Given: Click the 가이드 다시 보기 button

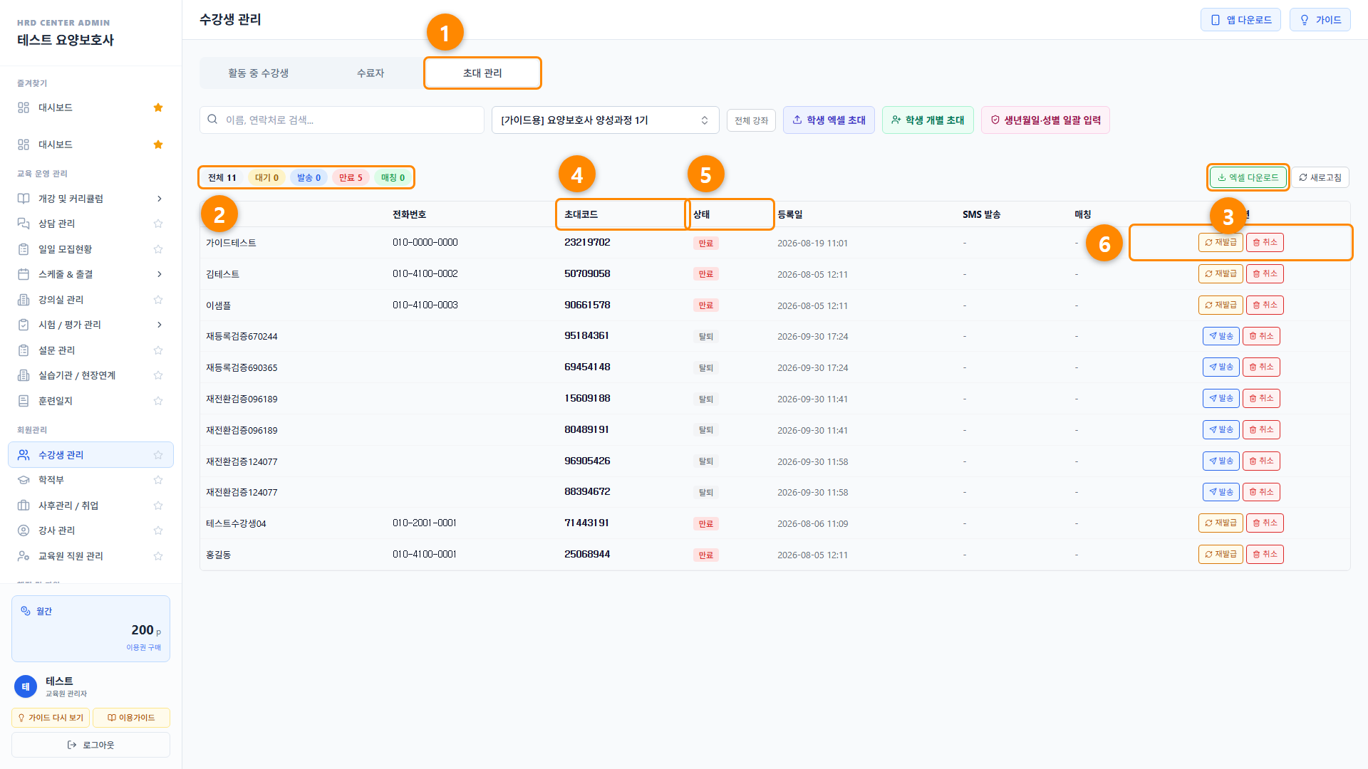Looking at the screenshot, I should click(51, 718).
